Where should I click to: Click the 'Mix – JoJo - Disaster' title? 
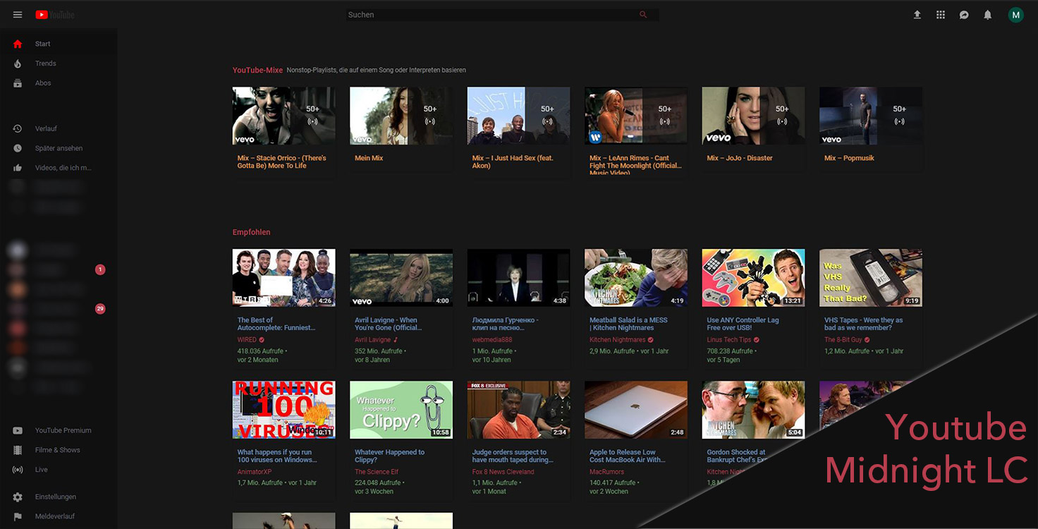point(740,158)
